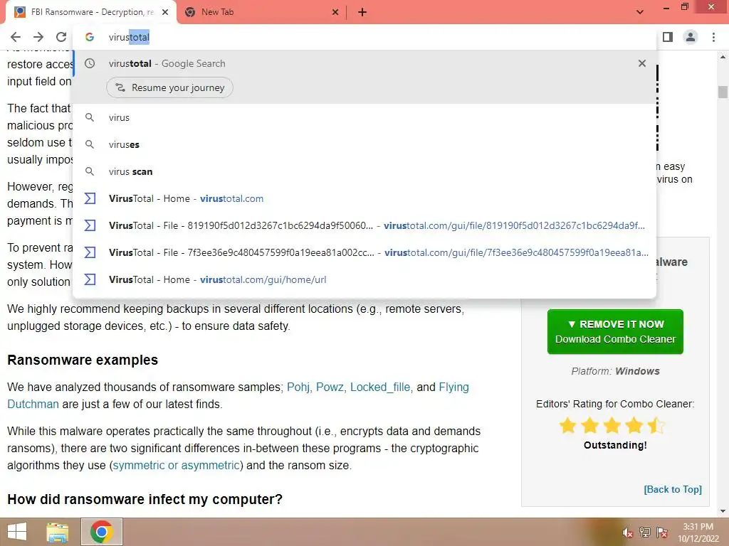Click the Back to Top link
The width and height of the screenshot is (729, 546).
(673, 489)
